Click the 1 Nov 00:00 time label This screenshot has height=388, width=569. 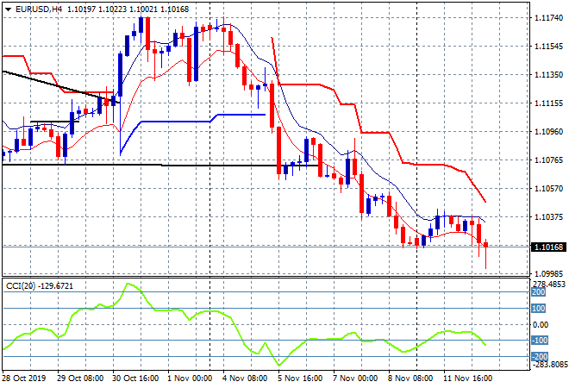pyautogui.click(x=190, y=379)
